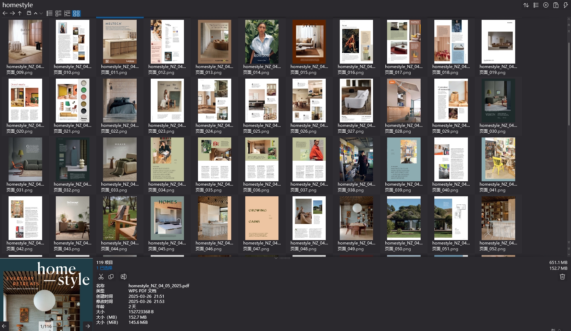
Task: Click the clipboard paste icon in top toolbar
Action: [x=556, y=5]
